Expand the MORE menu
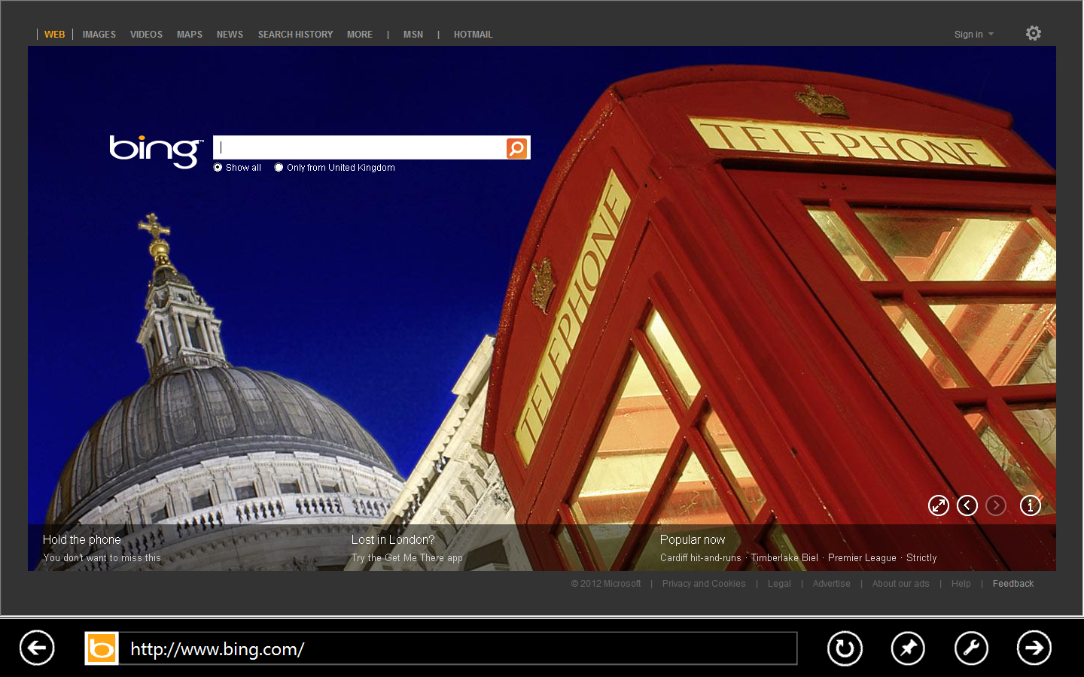 tap(360, 35)
